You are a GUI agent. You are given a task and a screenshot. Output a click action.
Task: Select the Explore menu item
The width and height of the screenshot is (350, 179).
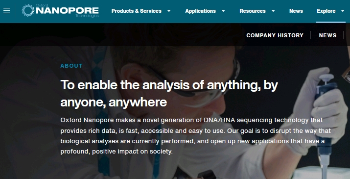pyautogui.click(x=326, y=11)
